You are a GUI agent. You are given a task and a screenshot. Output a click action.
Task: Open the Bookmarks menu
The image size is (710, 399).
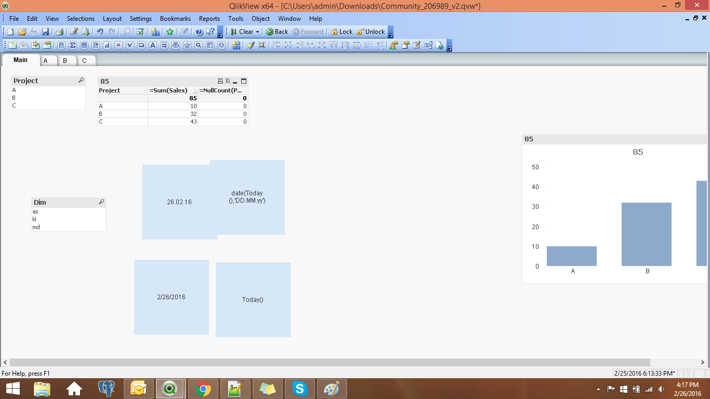pos(175,18)
